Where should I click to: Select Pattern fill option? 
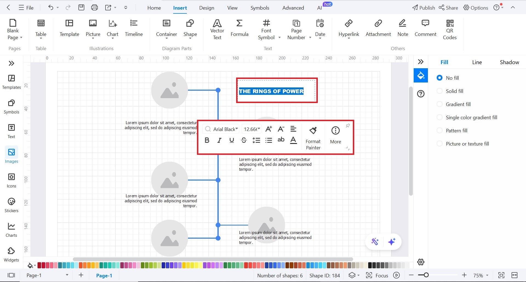coord(439,130)
